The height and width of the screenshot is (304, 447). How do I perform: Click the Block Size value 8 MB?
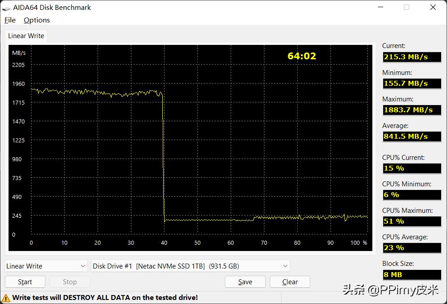coord(412,275)
